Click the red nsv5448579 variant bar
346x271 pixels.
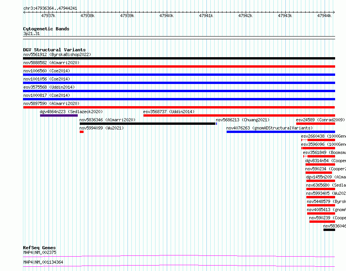point(321,205)
